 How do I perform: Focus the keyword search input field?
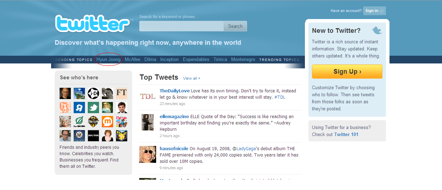tap(182, 26)
